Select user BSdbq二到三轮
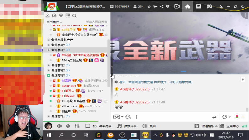249x140 pixels. 72,60
